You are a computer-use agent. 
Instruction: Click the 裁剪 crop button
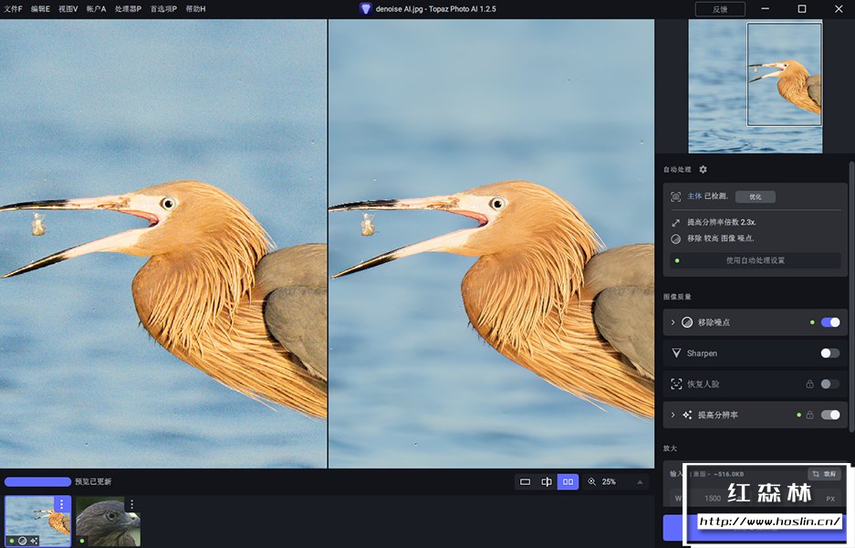tap(824, 474)
